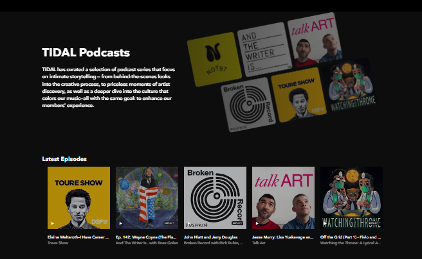Select the And The Writer Is cover in collage

[x=264, y=49]
